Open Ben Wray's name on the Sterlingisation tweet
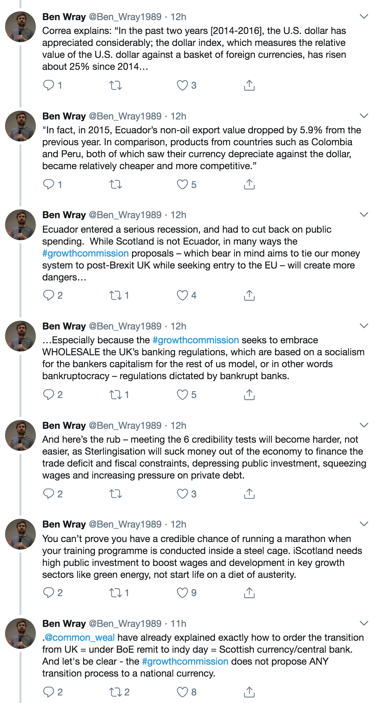375x703 pixels. coord(64,425)
